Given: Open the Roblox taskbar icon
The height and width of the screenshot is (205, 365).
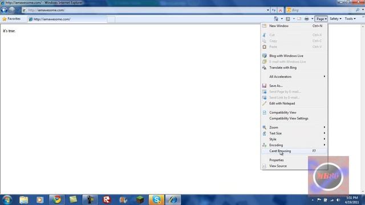Looking at the screenshot, I should pos(107,200).
